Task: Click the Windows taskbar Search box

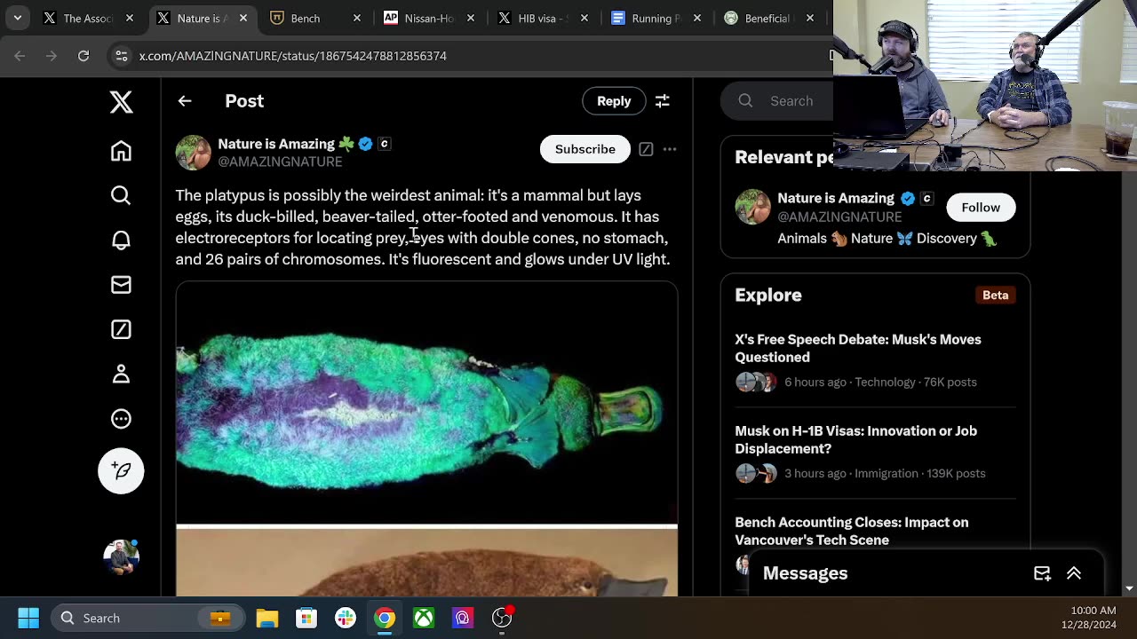Action: coord(146,618)
